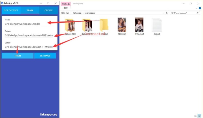Click the workspace breadcrumb segment
Viewport: 203px width, 118px height.
(90, 13)
